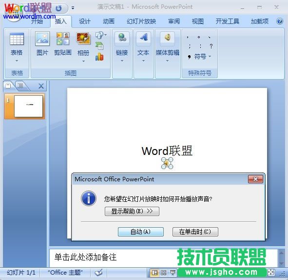Viewport: 288px width, 280px height.
Task: Close the Microsoft Office PowerPoint dialog
Action: [x=255, y=179]
